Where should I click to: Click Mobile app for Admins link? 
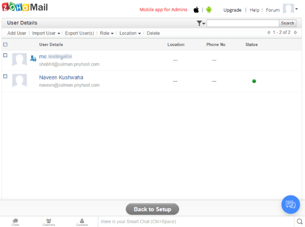pos(164,9)
